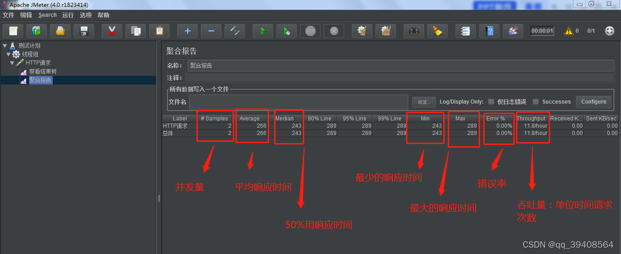Click the Average column header
Image resolution: width=621 pixels, height=254 pixels.
coord(249,118)
